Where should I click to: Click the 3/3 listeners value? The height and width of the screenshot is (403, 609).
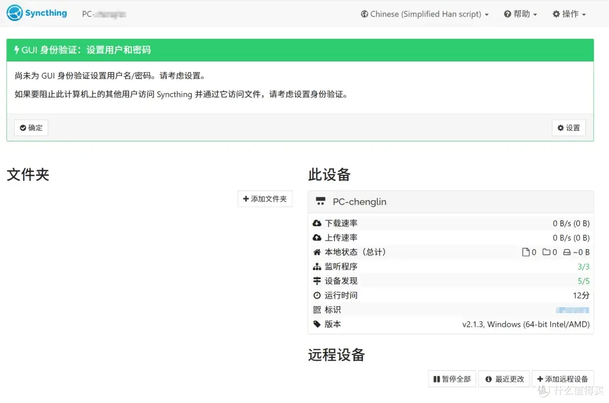[x=584, y=267]
